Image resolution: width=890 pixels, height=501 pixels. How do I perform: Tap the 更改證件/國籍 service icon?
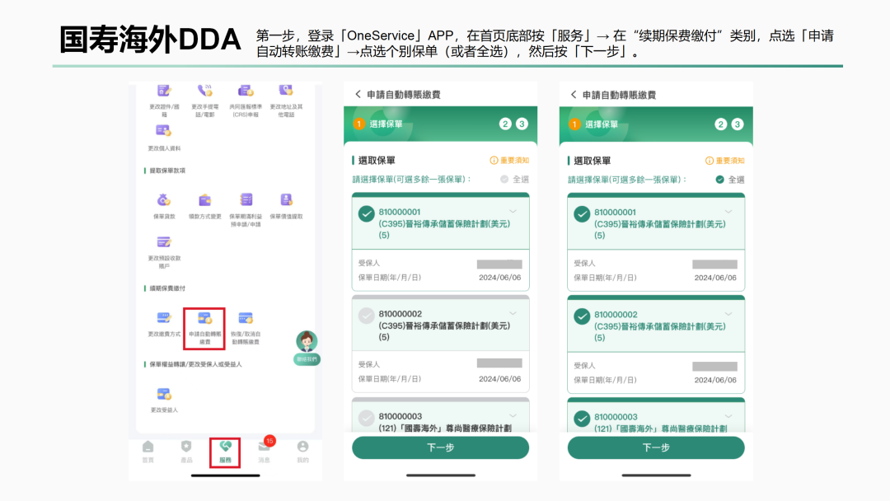(x=163, y=91)
